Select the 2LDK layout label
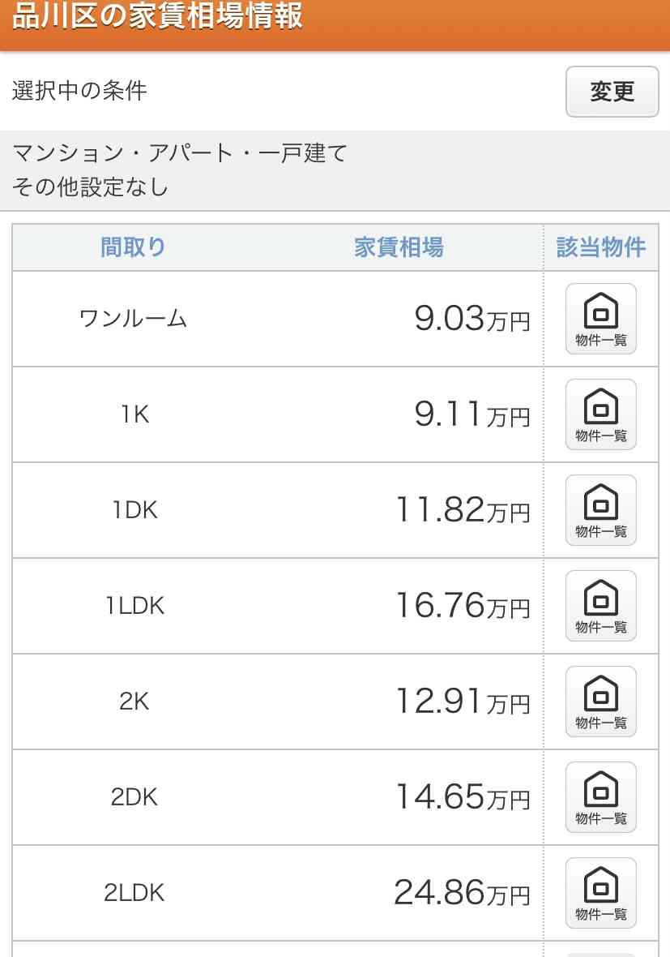The height and width of the screenshot is (957, 670). coord(134,893)
